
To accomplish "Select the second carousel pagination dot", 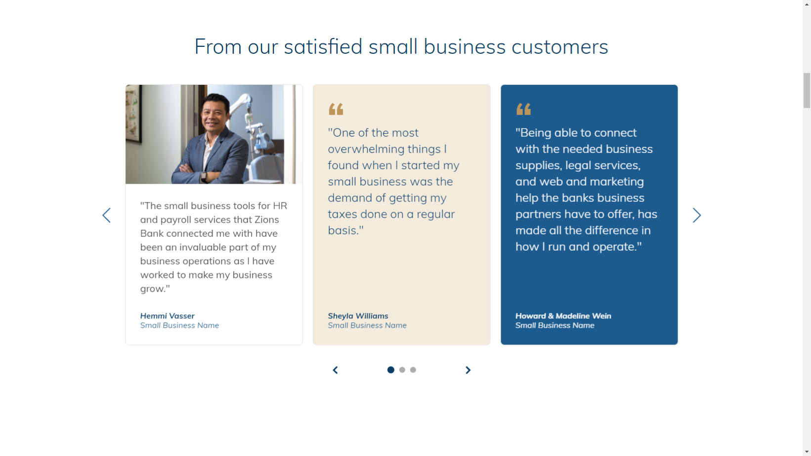I will pos(402,370).
